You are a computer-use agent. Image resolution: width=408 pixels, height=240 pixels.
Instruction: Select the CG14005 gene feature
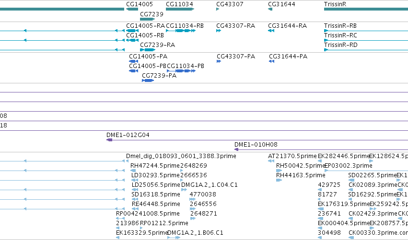click(132, 9)
